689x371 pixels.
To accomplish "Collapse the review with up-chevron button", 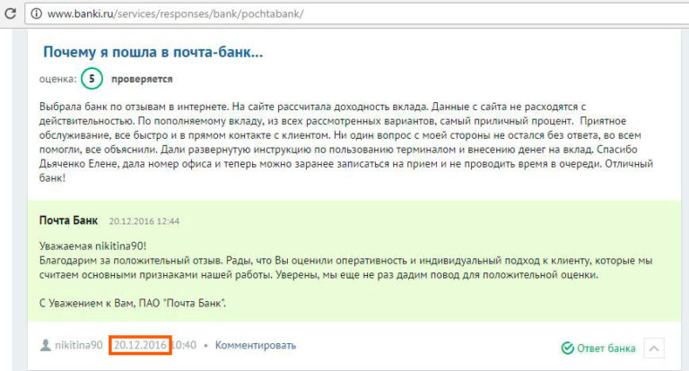I will (x=654, y=349).
